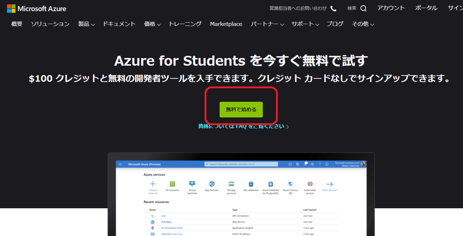The height and width of the screenshot is (236, 463).
Task: Click the icon beside the arm resource
Action: tap(153, 216)
